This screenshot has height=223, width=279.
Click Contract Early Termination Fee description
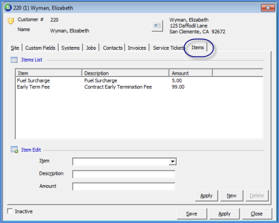pyautogui.click(x=118, y=87)
